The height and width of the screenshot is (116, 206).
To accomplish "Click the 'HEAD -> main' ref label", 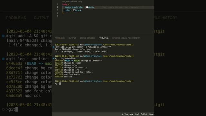I will click(72, 61).
